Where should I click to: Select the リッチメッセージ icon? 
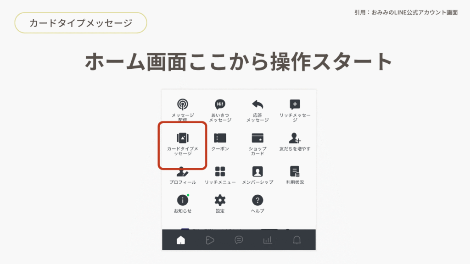(x=295, y=105)
